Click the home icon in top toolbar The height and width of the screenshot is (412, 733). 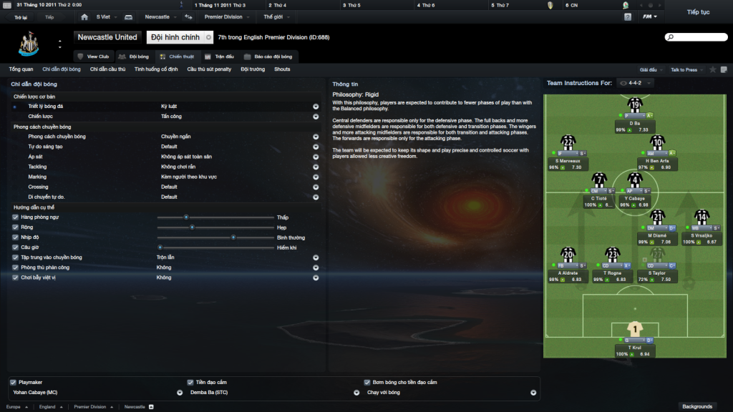[x=84, y=17]
